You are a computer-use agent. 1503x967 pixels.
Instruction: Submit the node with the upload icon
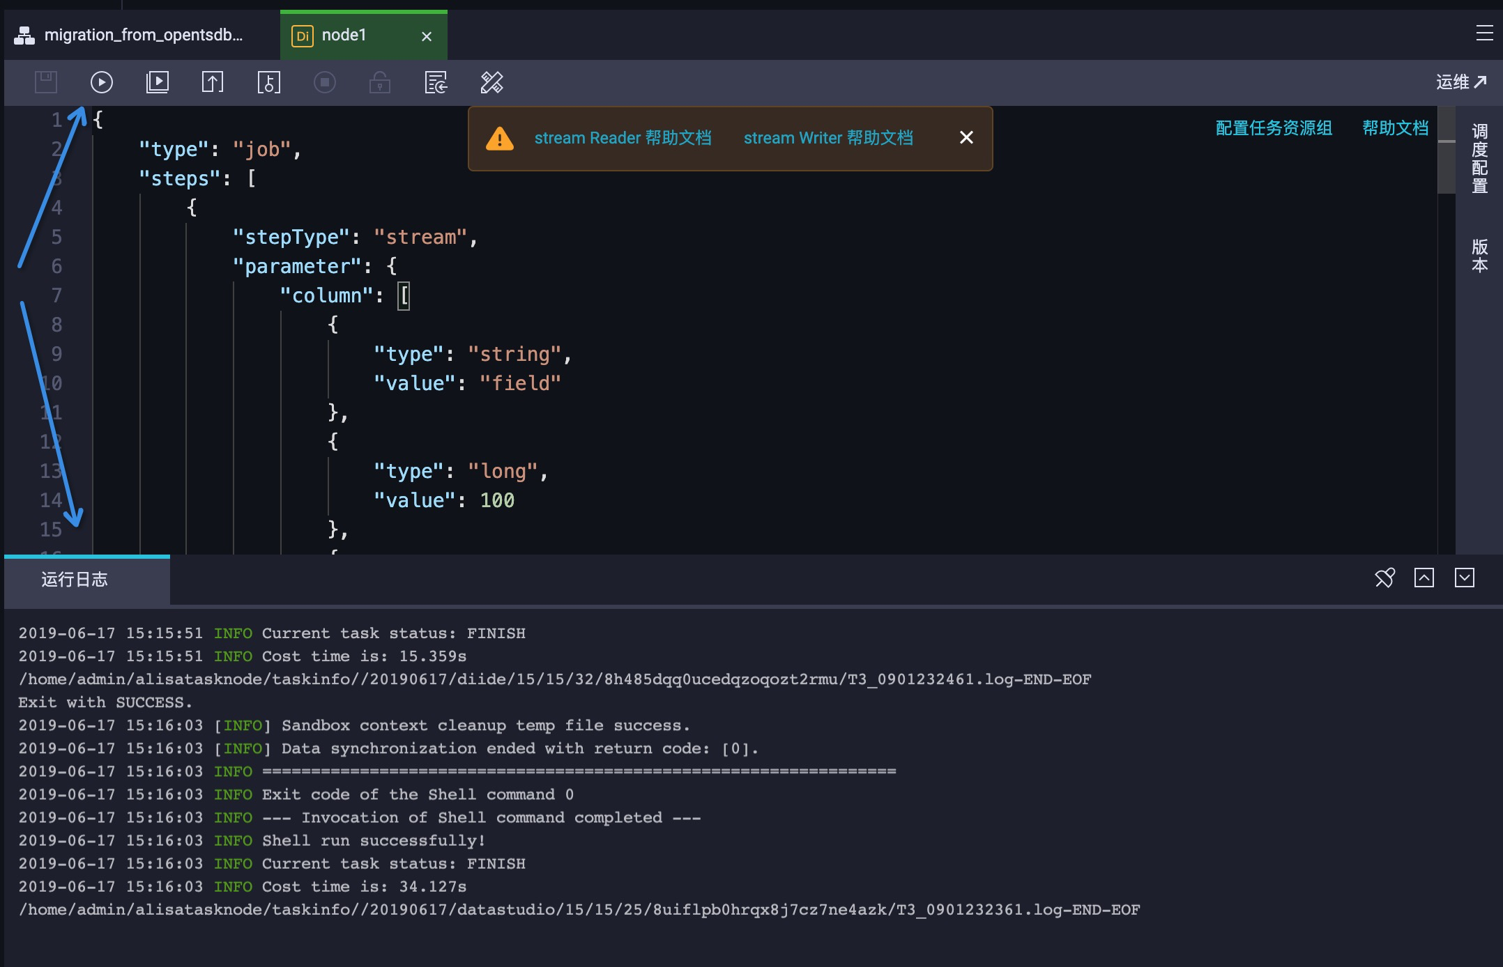[213, 82]
